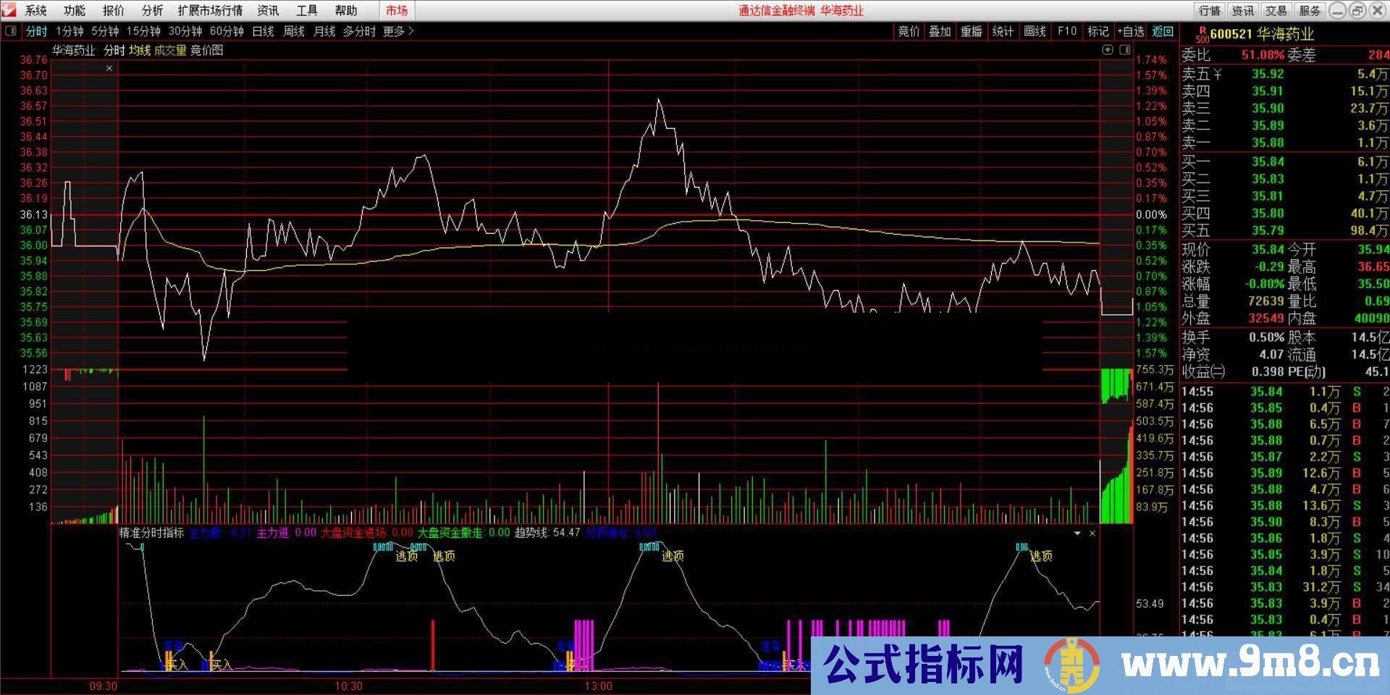The width and height of the screenshot is (1390, 695).
Task: Open 多分时 multi-day view
Action: [x=359, y=31]
